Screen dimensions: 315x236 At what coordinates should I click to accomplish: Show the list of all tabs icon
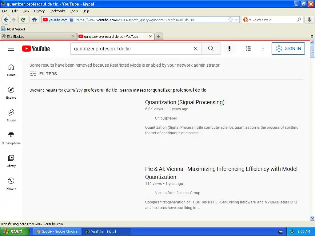pos(312,36)
